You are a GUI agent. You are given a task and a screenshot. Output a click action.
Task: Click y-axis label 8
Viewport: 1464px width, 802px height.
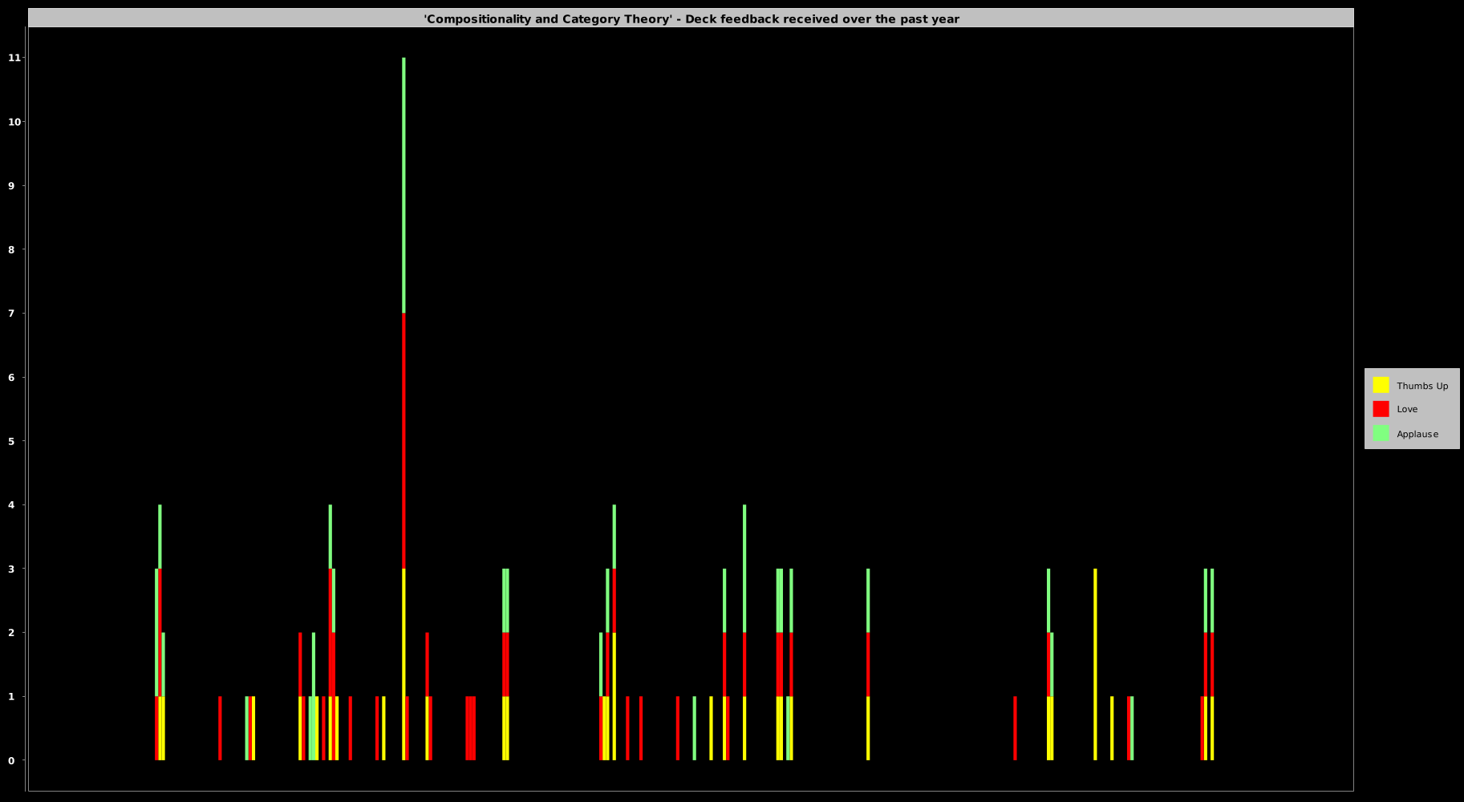click(x=11, y=249)
